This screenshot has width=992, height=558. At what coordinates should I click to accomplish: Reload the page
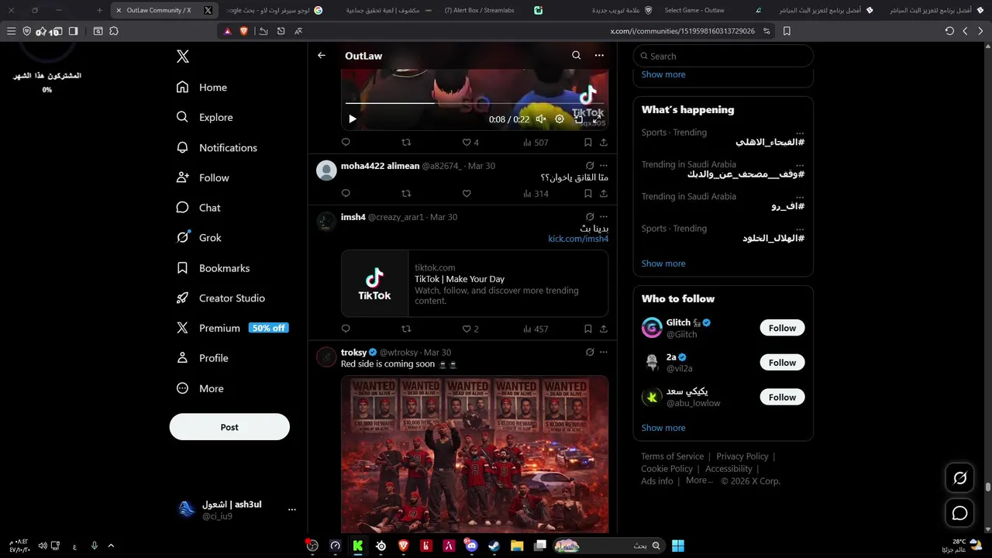pos(949,31)
